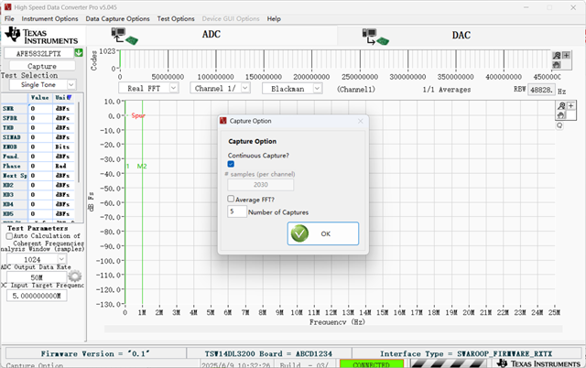Switch to the ADC tab

212,35
